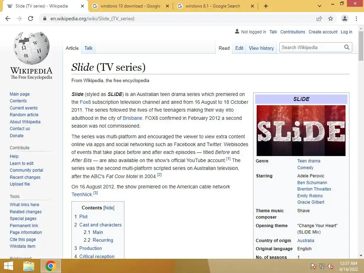Open File Explorer from the taskbar
Screen dimensions: 364x273
click(x=28, y=266)
